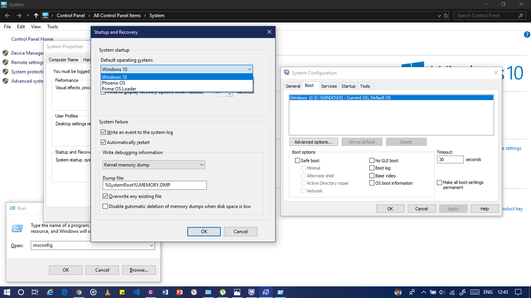Enable the Boot log checkbox
The height and width of the screenshot is (298, 531).
372,168
